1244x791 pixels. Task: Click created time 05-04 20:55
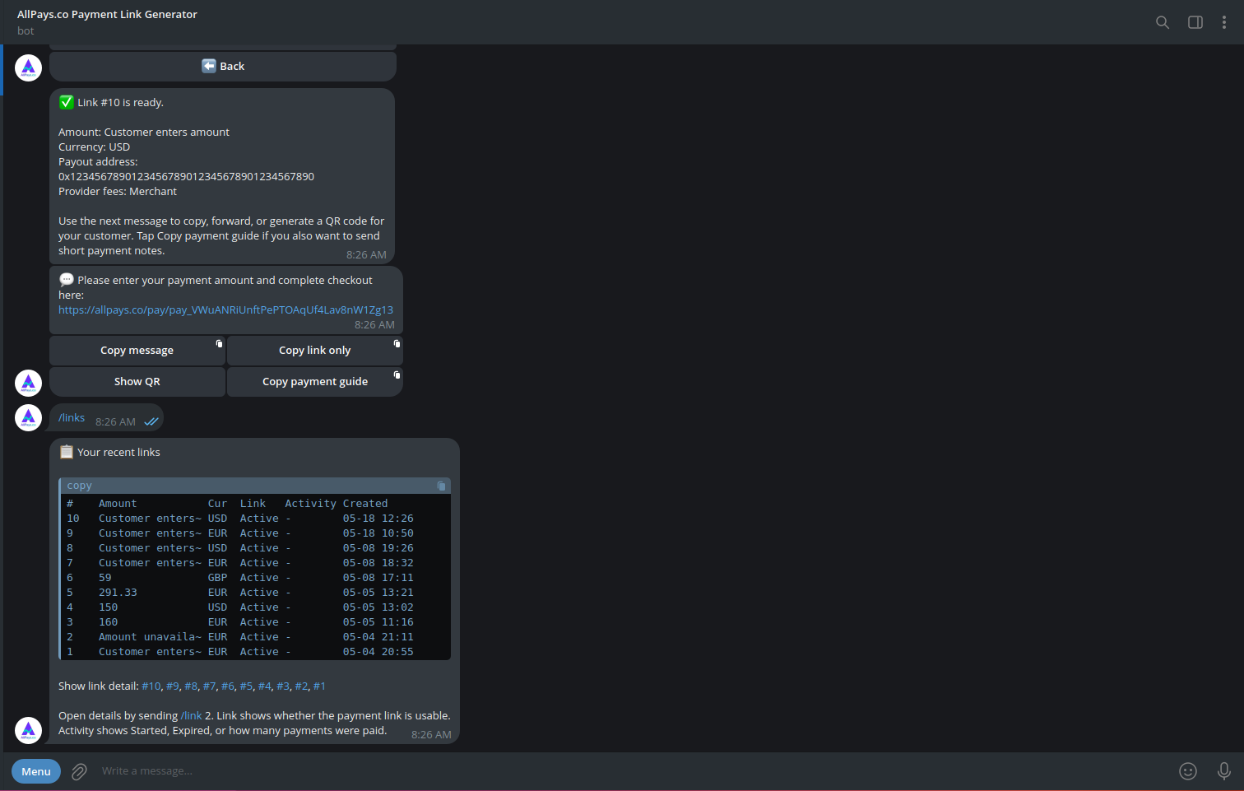click(x=378, y=652)
